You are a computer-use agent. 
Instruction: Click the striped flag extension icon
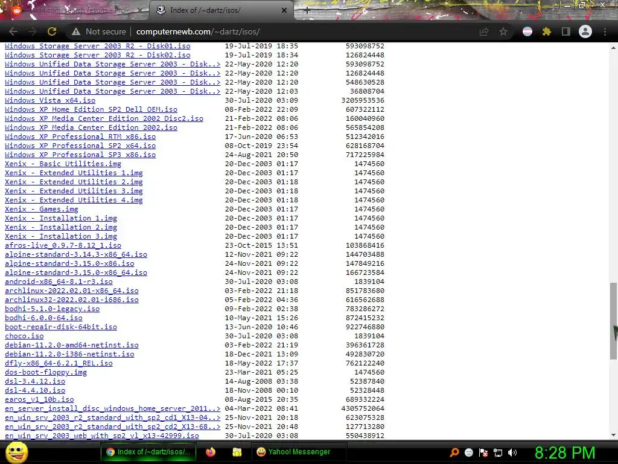[527, 31]
